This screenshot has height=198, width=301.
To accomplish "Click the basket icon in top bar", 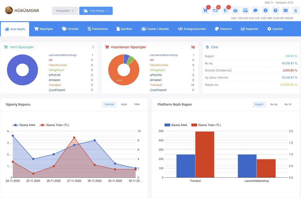I will [235, 11].
